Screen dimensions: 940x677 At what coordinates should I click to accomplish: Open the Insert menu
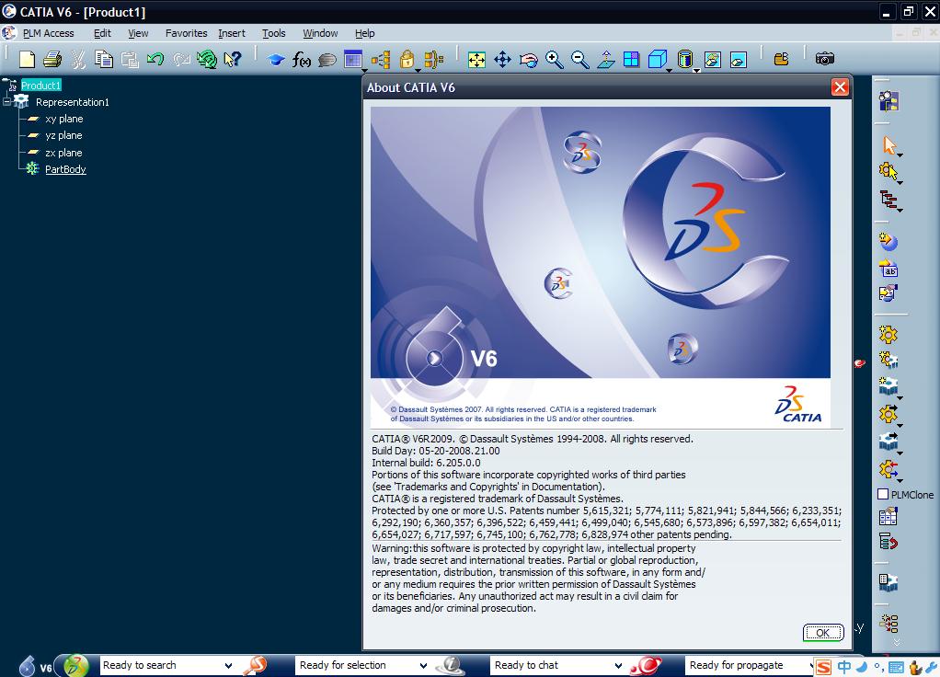coord(232,33)
